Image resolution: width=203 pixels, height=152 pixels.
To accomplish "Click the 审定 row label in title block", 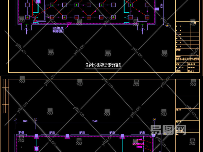I will click(x=179, y=26).
